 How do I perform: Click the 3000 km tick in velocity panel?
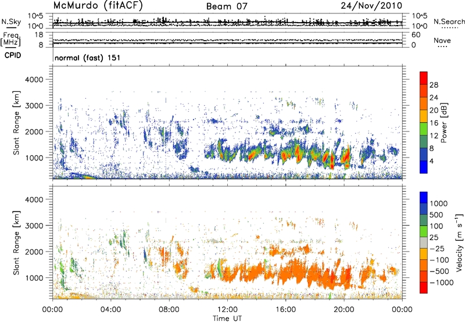coord(34,226)
